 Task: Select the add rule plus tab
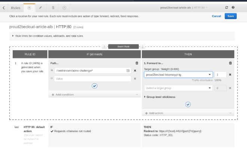tap(29, 7)
